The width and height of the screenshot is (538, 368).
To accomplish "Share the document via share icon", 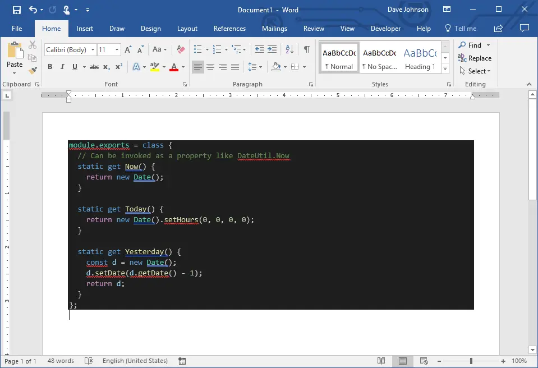I will coord(498,29).
